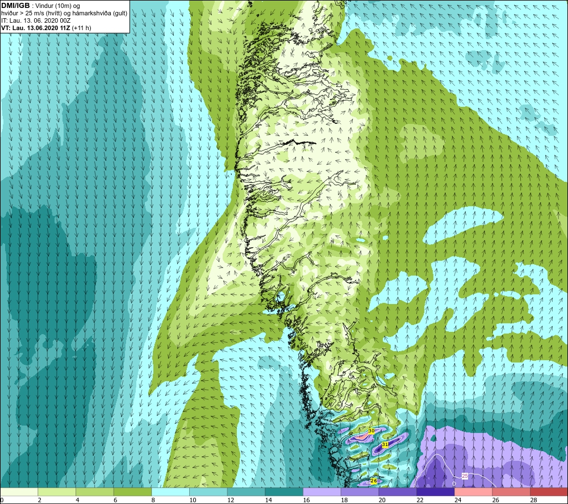This screenshot has height=504, width=568.
Task: Click the yellow gust label 30
Action: pos(371,431)
